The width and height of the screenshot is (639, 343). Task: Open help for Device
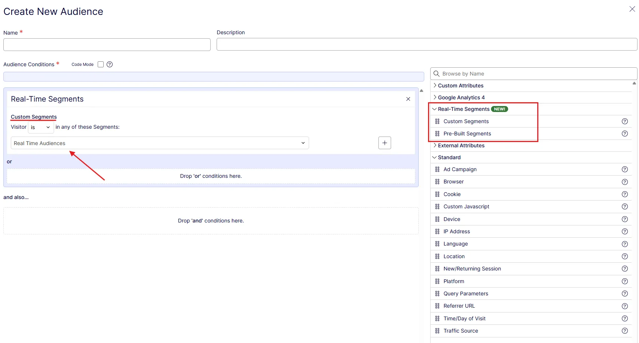pyautogui.click(x=625, y=219)
